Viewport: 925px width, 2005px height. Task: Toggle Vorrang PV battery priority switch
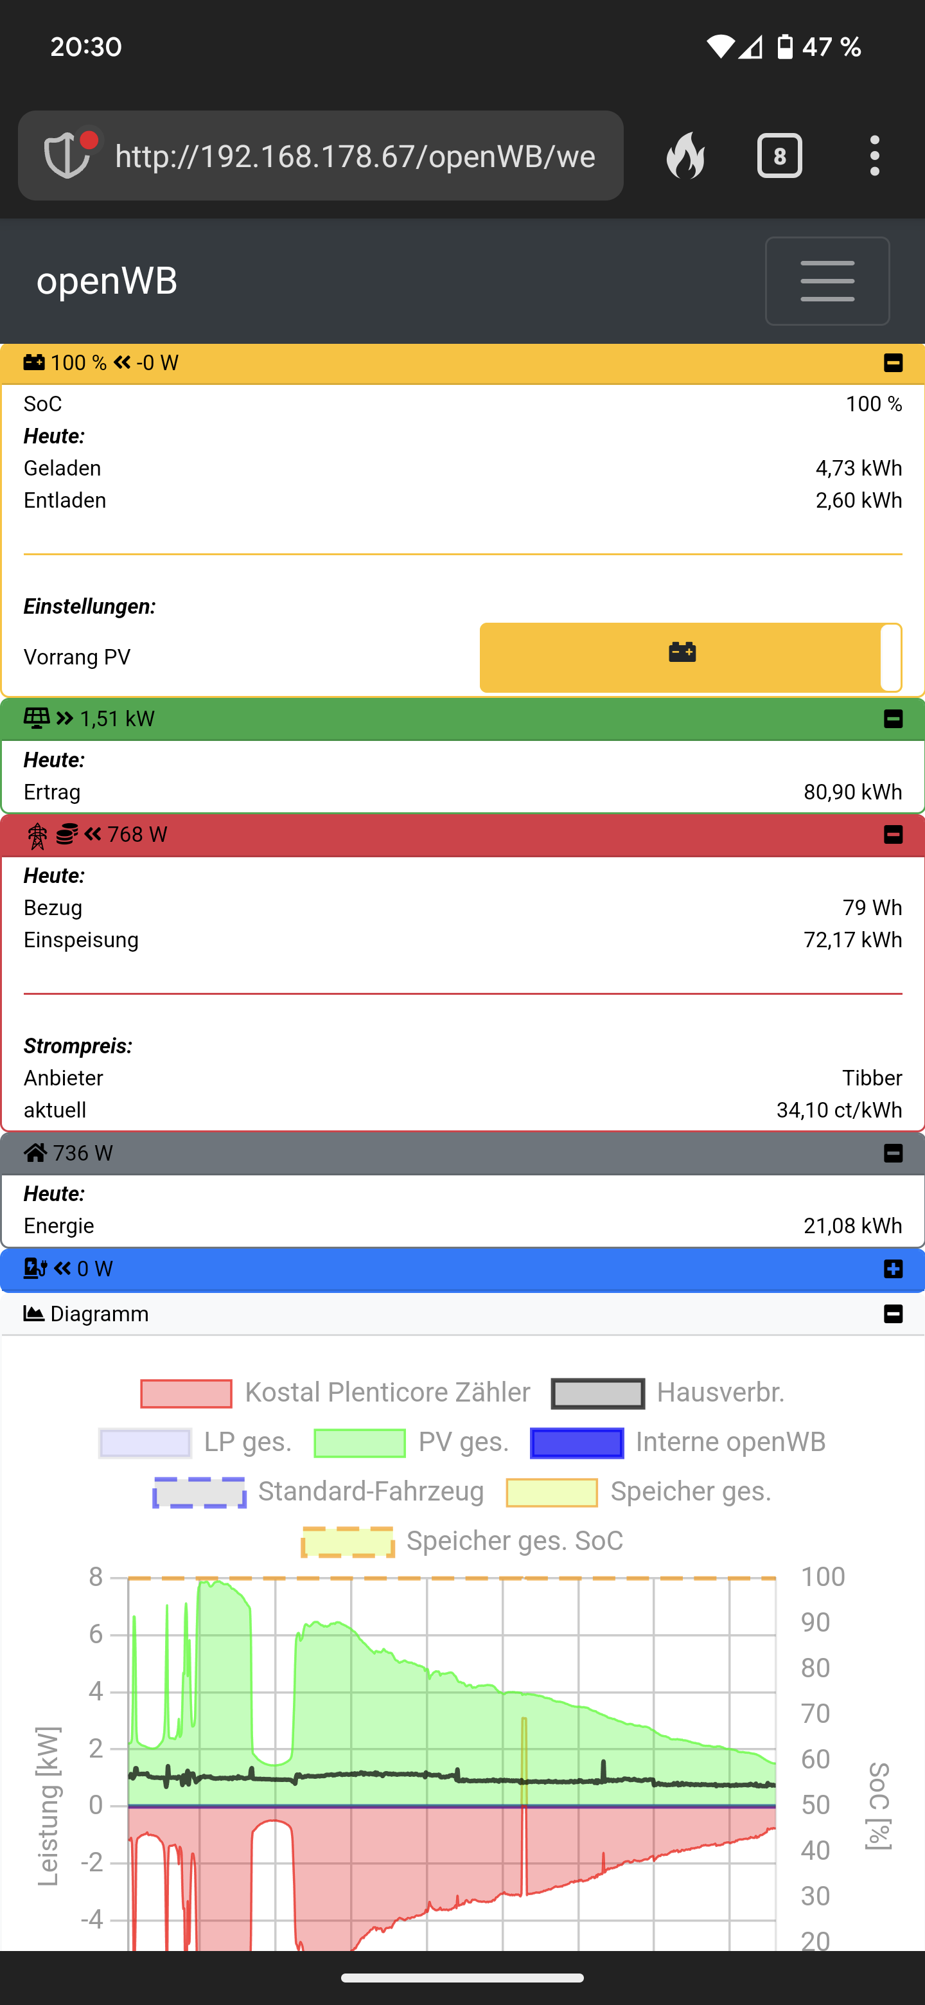pos(690,657)
